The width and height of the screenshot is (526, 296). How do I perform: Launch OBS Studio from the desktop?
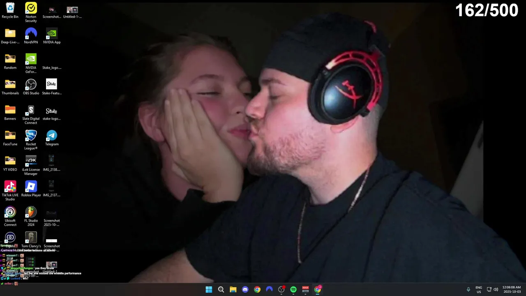(x=31, y=87)
